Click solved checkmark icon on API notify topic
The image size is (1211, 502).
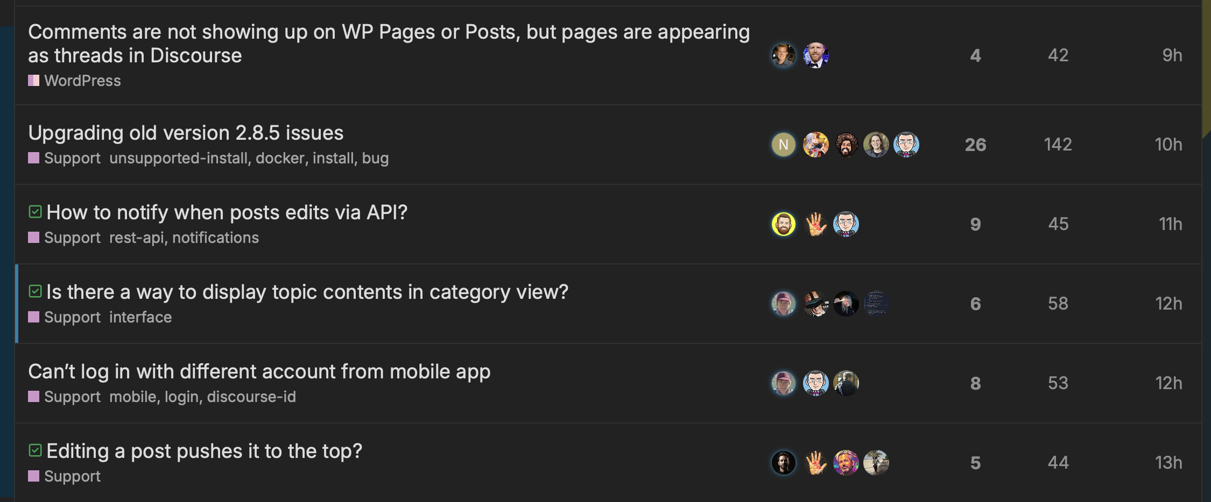pos(35,212)
